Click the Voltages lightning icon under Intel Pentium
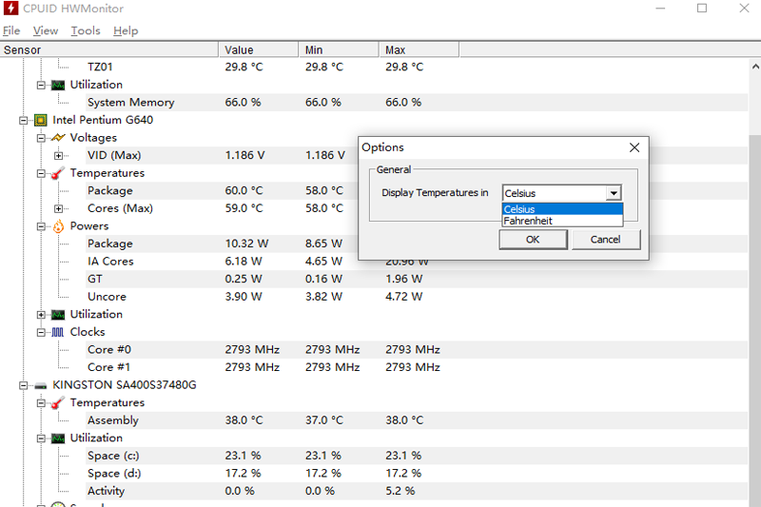This screenshot has width=761, height=507. (58, 138)
